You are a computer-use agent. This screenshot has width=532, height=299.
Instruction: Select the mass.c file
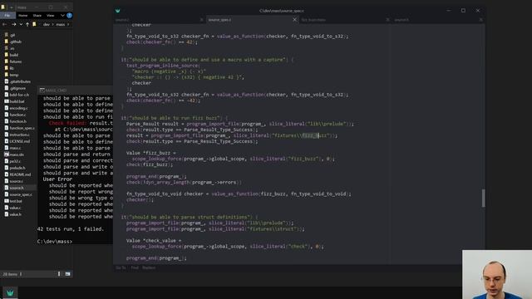coord(15,148)
